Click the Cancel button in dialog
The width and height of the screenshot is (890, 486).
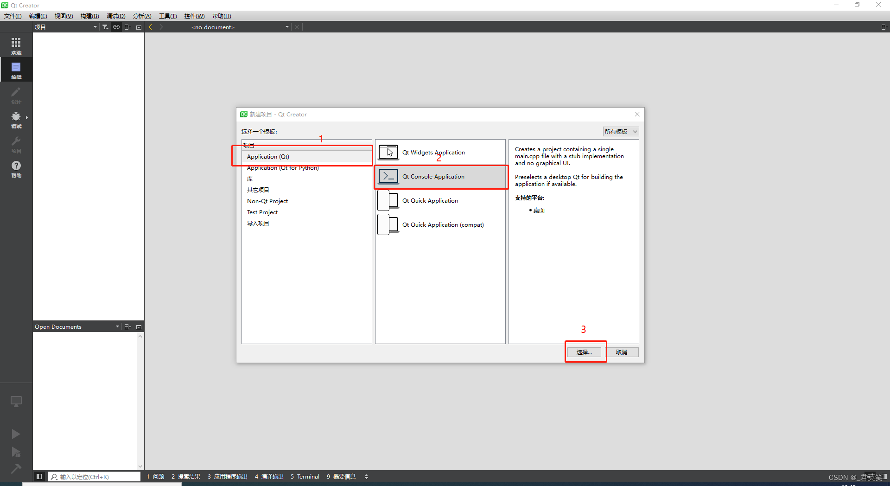(x=622, y=352)
